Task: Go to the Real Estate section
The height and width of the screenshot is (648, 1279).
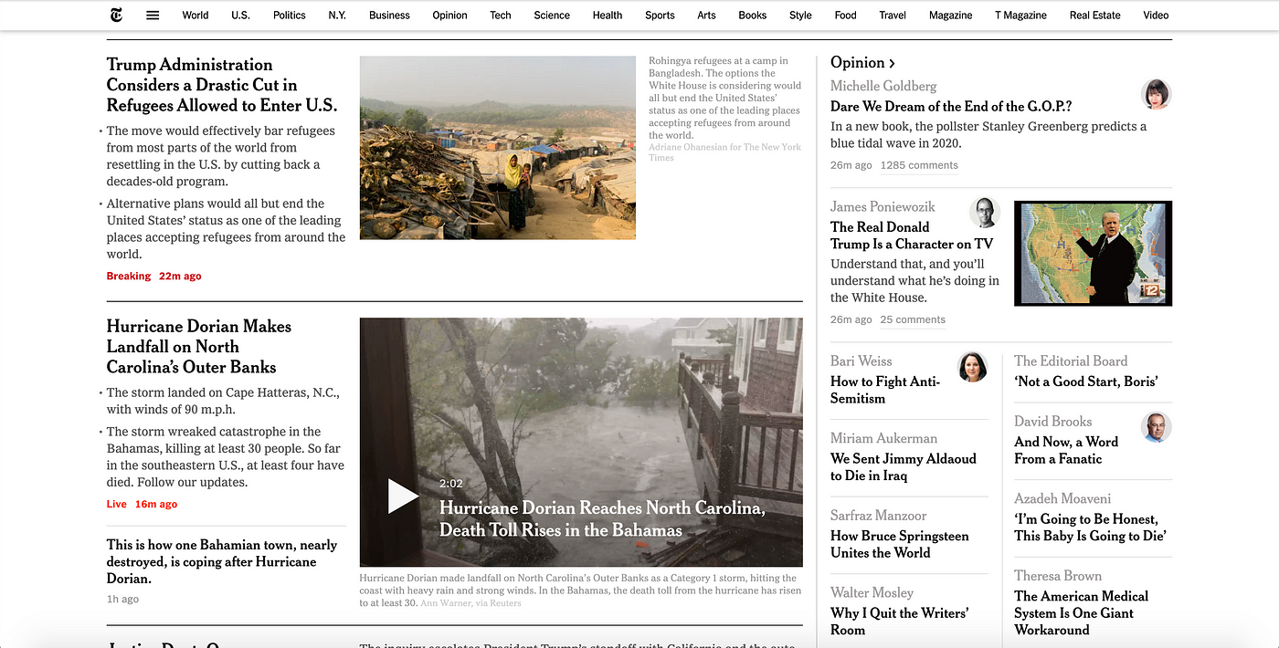Action: pyautogui.click(x=1095, y=16)
